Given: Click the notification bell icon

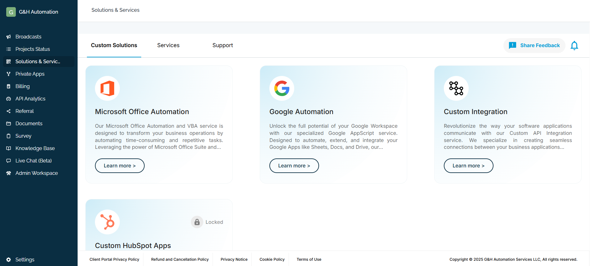Looking at the screenshot, I should click(x=574, y=46).
